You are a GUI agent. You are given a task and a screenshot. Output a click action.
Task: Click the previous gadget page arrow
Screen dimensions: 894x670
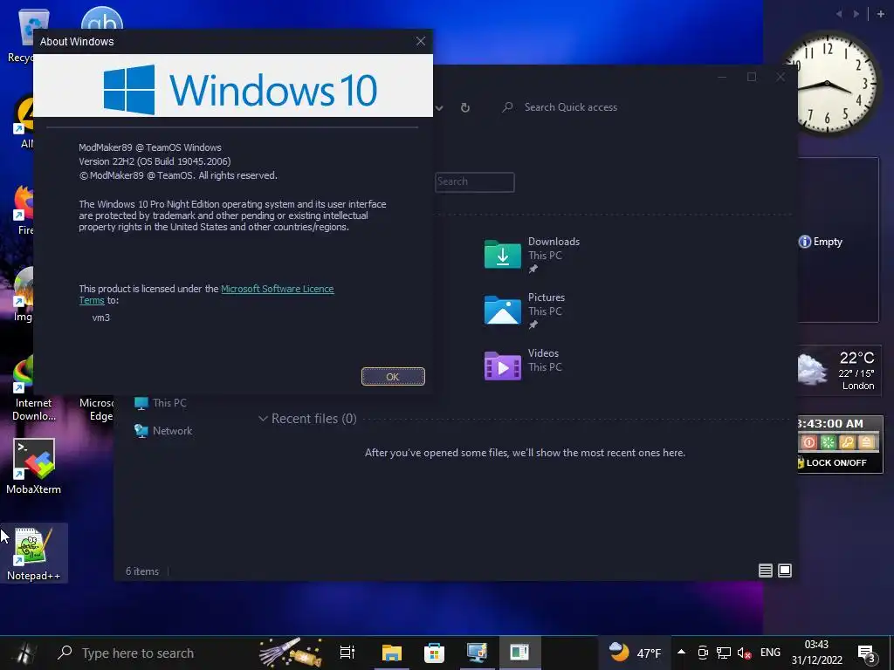click(x=839, y=14)
